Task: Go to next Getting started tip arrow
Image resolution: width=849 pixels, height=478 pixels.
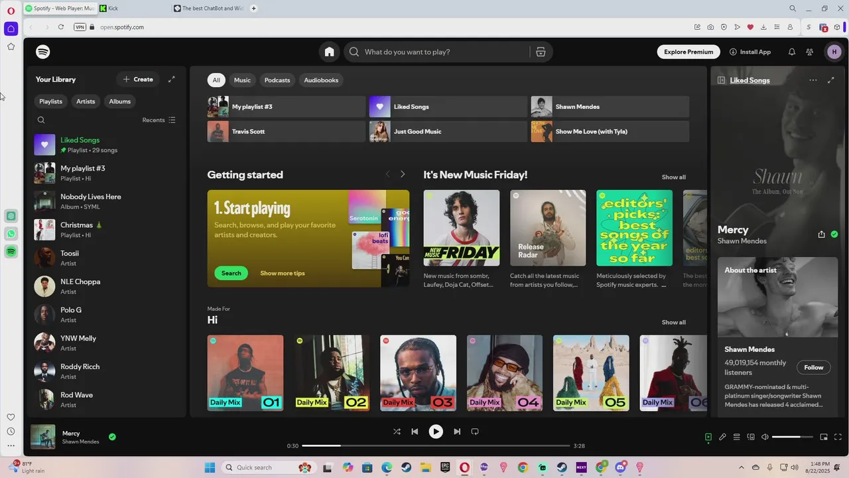Action: click(x=402, y=174)
